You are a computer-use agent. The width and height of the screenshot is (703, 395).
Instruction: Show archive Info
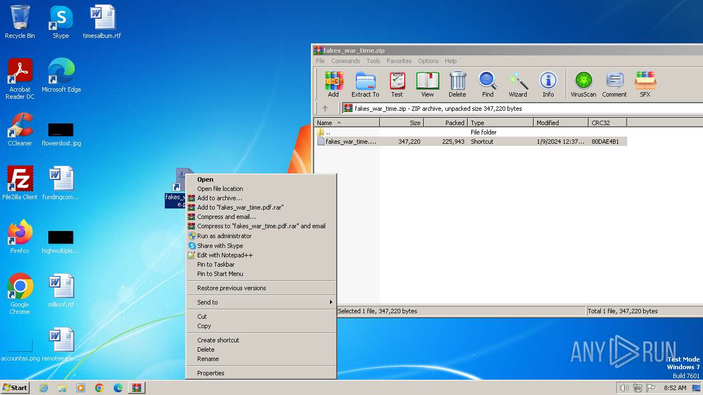pyautogui.click(x=548, y=84)
